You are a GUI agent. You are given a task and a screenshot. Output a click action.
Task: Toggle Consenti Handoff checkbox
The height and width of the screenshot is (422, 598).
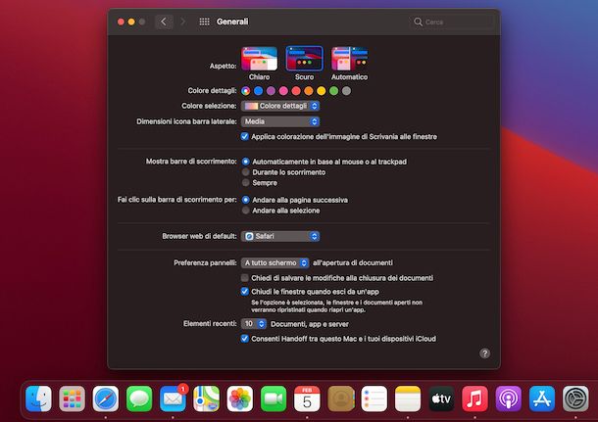(245, 338)
